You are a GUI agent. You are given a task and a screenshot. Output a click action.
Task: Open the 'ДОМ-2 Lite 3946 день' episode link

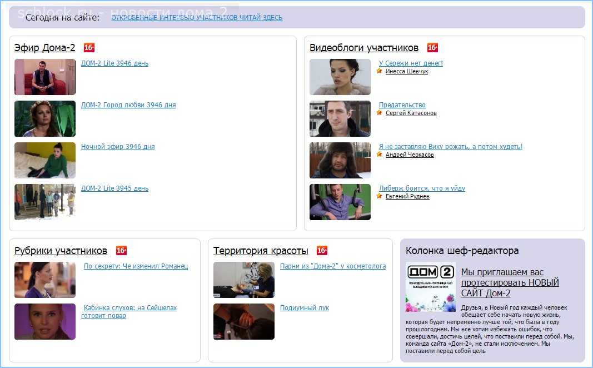114,63
